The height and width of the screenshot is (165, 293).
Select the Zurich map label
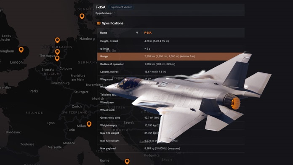(x=77, y=106)
